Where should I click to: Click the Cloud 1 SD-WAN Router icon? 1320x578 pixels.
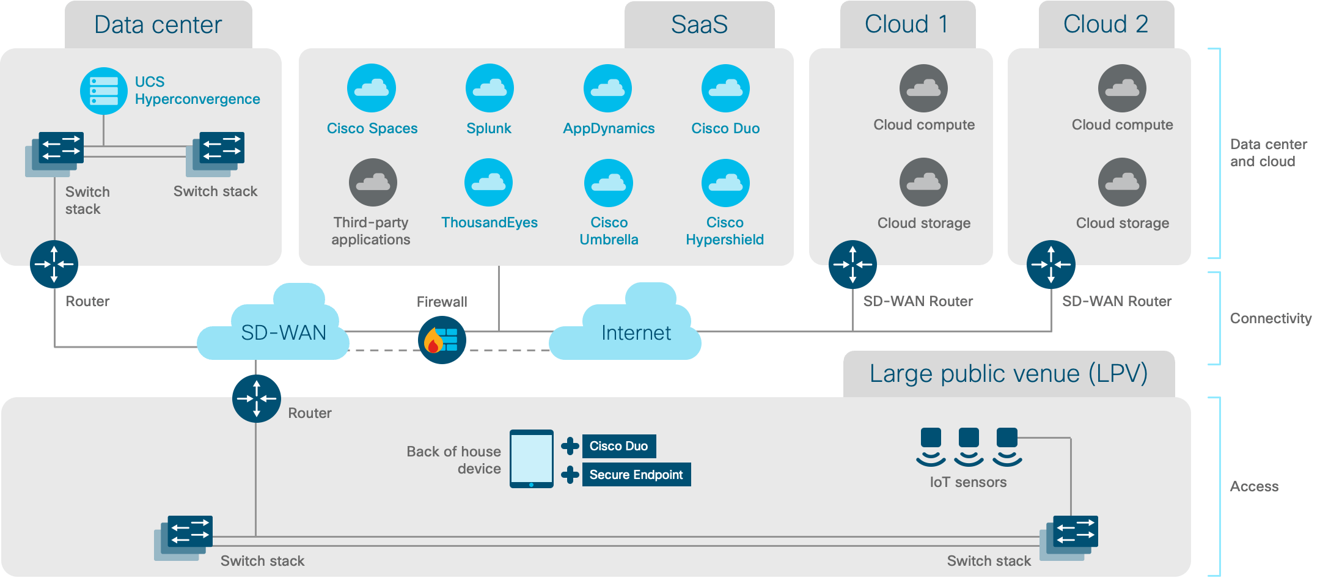click(853, 264)
